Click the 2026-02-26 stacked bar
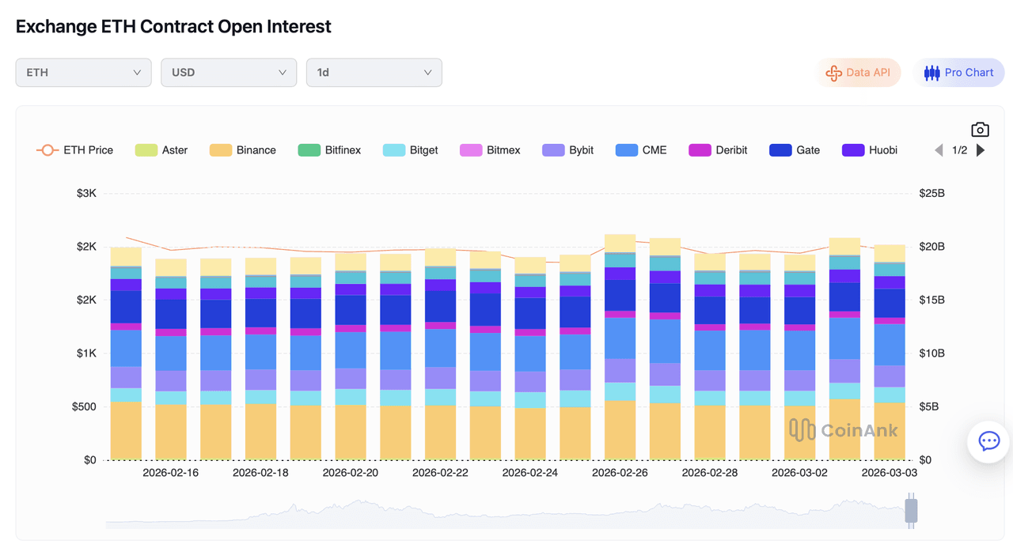This screenshot has height=548, width=1013. [x=620, y=348]
